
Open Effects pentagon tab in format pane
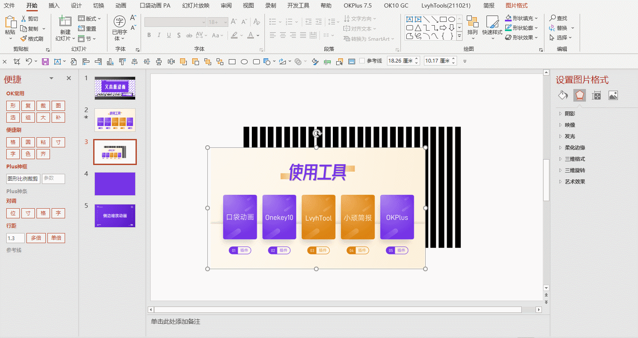click(x=580, y=95)
